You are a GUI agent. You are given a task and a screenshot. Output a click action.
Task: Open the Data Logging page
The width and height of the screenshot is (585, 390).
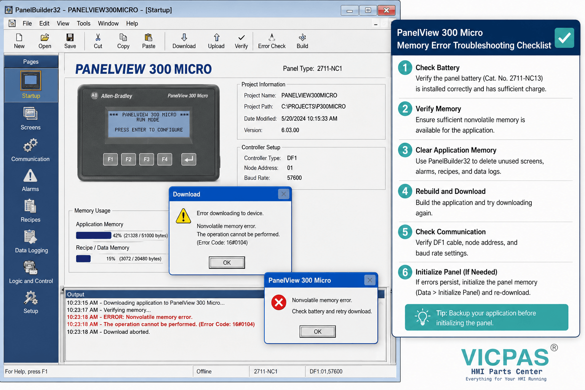[x=31, y=241]
